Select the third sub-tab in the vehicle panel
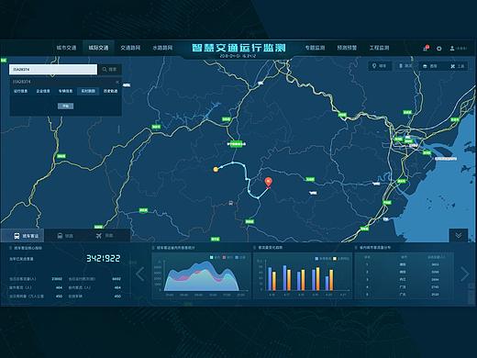 coord(65,91)
